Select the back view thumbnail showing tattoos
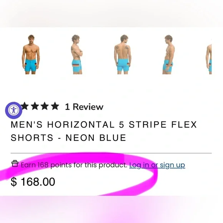223x223 pixels. coord(122,54)
